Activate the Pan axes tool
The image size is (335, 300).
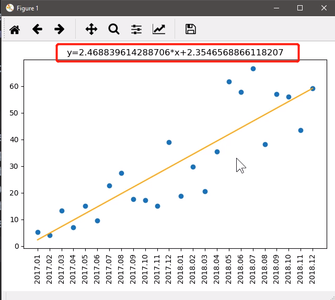pos(91,29)
